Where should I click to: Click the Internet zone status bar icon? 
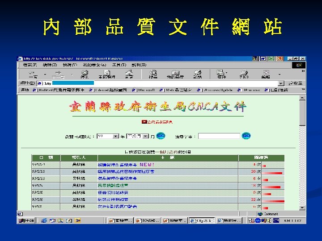260,214
